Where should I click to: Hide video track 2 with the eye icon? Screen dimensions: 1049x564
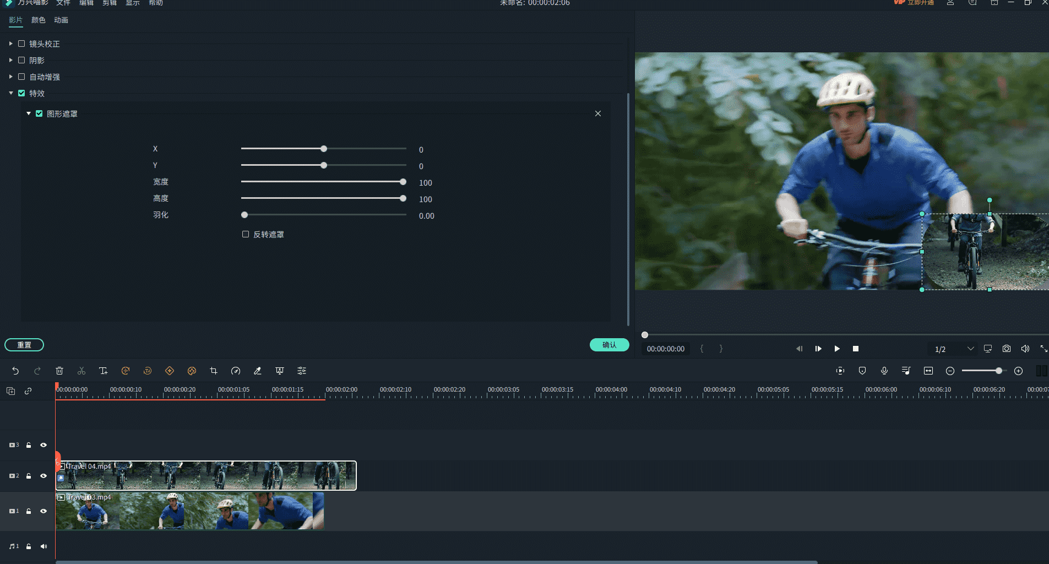coord(44,476)
